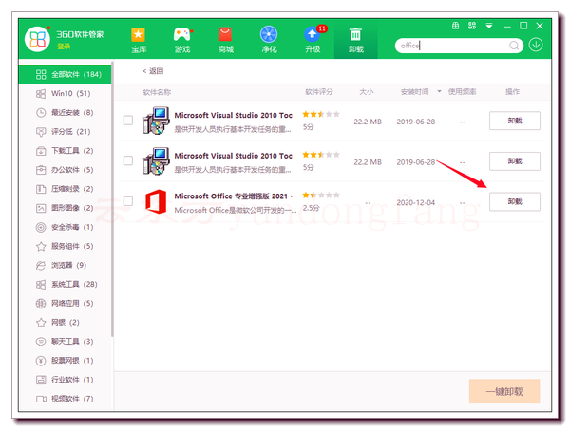Open the main menu dropdown triangle
This screenshot has width=570, height=430.
coord(489,26)
